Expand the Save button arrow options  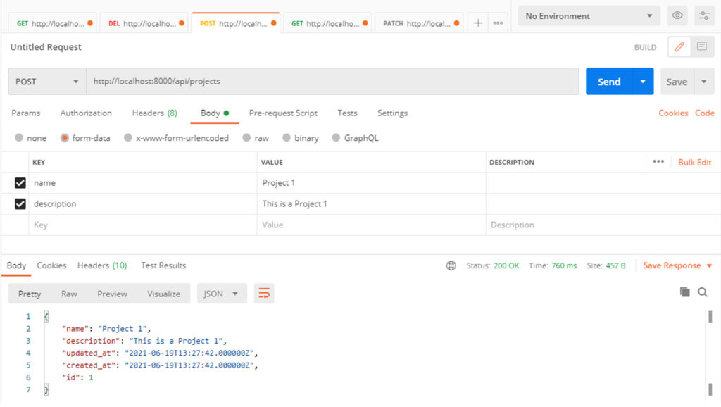(x=704, y=82)
